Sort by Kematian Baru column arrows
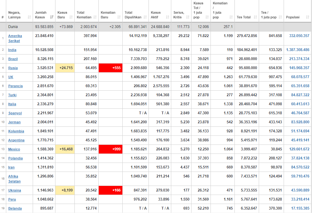The image size is (312, 213). click(119, 17)
